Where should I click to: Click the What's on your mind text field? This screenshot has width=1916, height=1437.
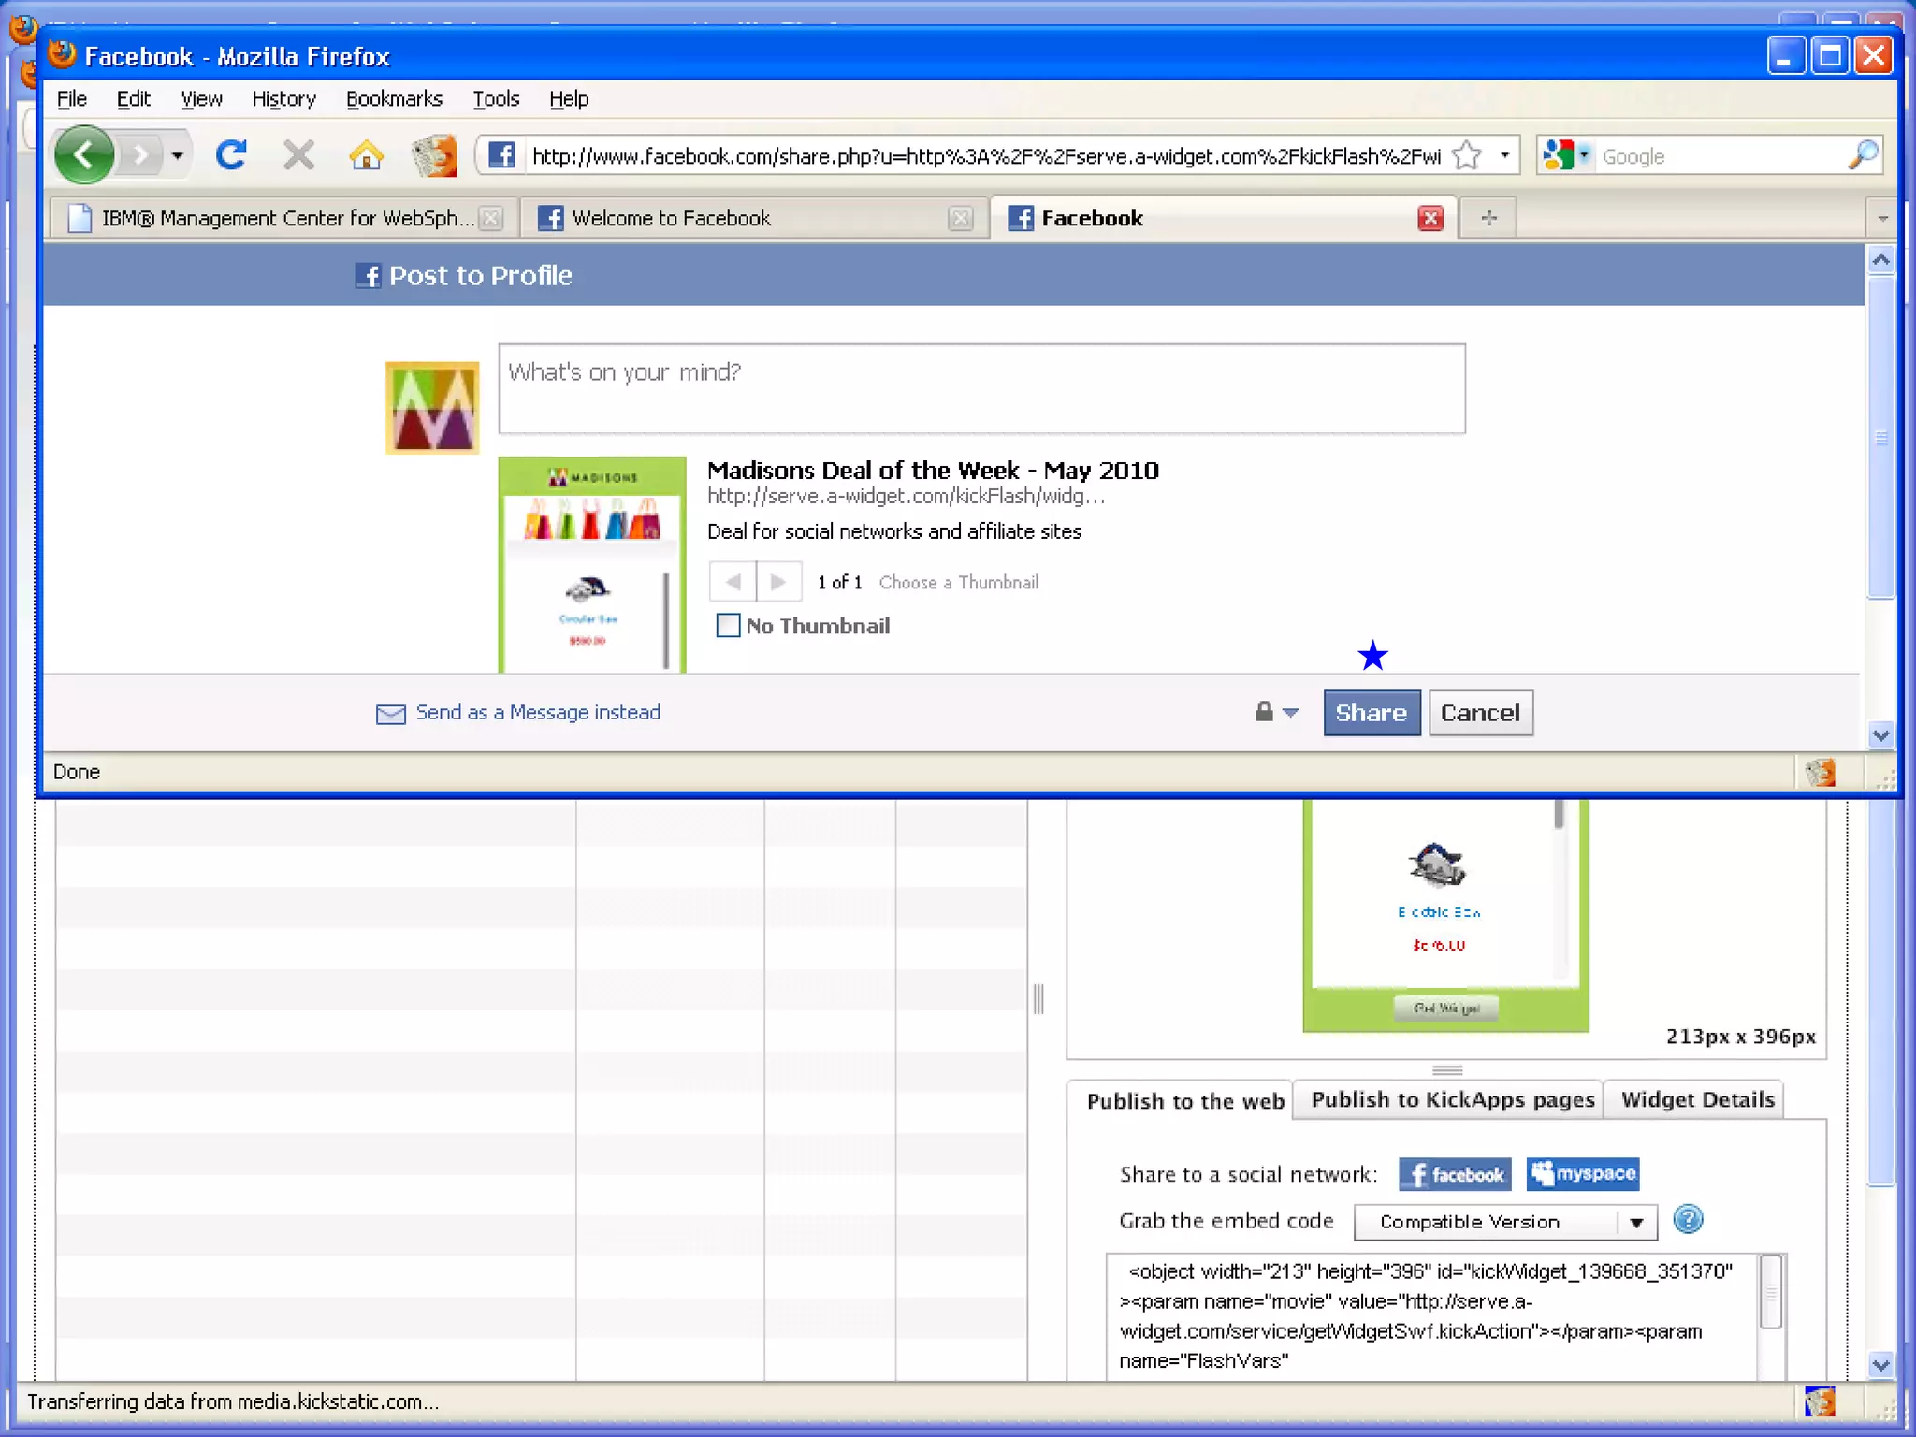coord(980,388)
